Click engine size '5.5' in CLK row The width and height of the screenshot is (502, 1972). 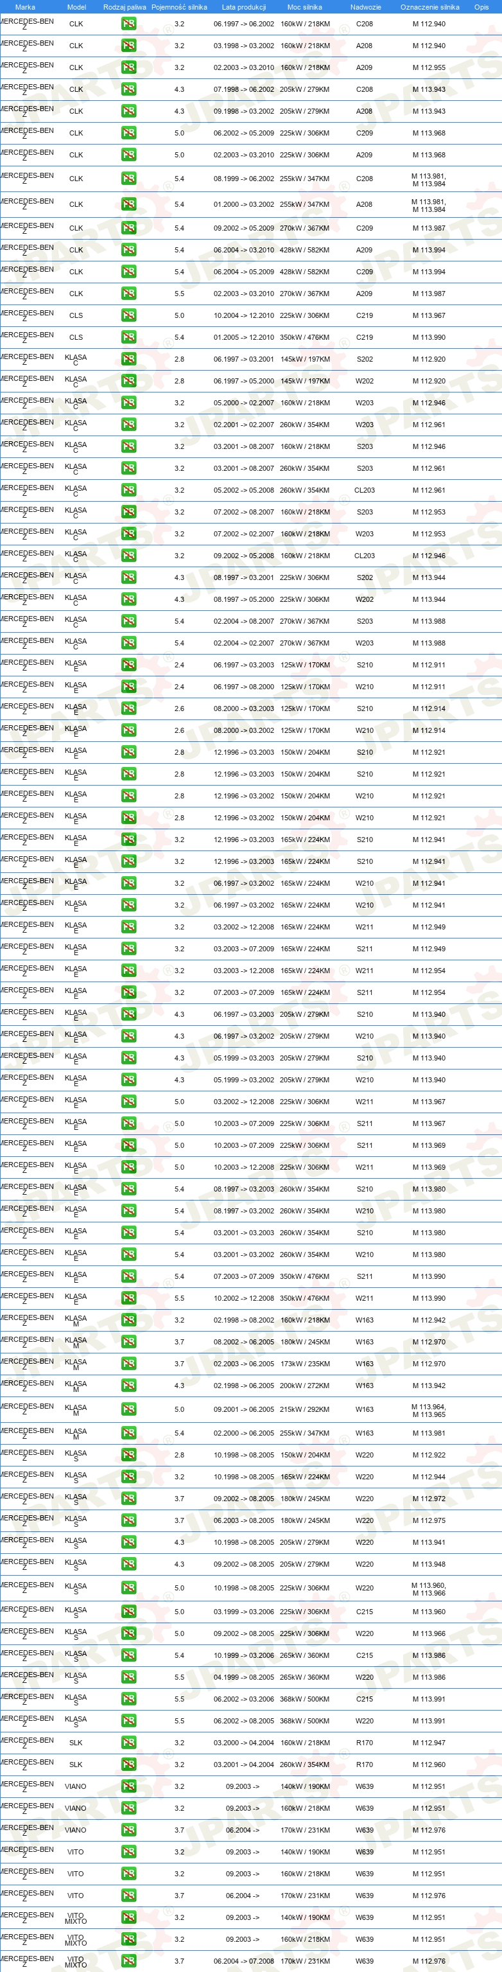point(179,293)
